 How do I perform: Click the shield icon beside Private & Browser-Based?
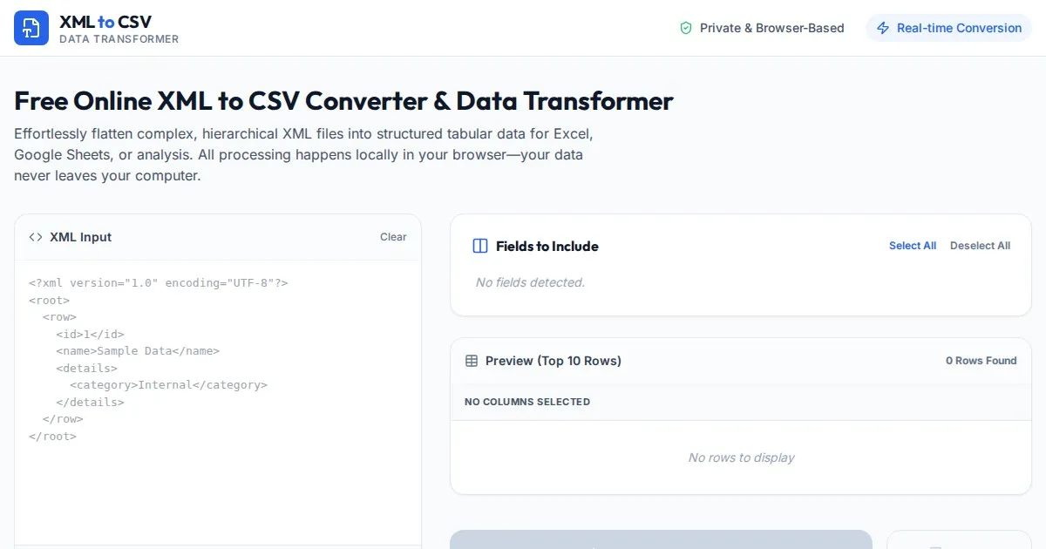(x=686, y=28)
